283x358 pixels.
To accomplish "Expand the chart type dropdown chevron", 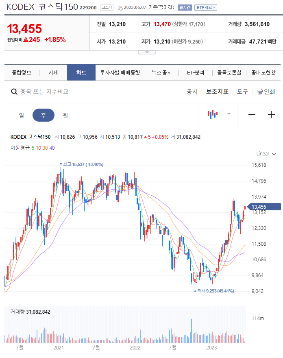I will (229, 114).
